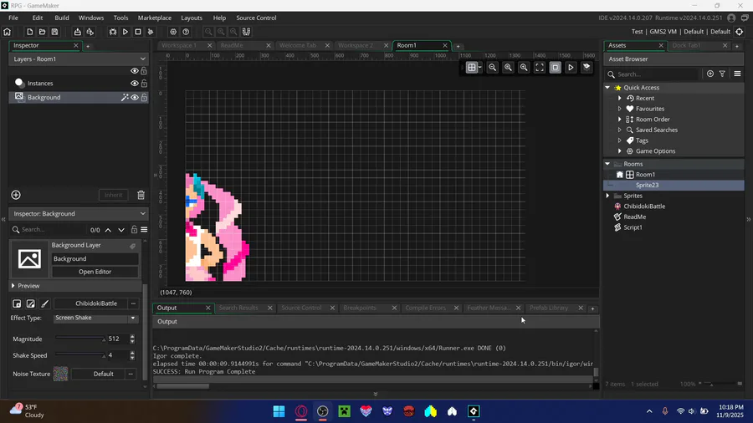Lock the Background layer
The image size is (753, 423).
[144, 97]
